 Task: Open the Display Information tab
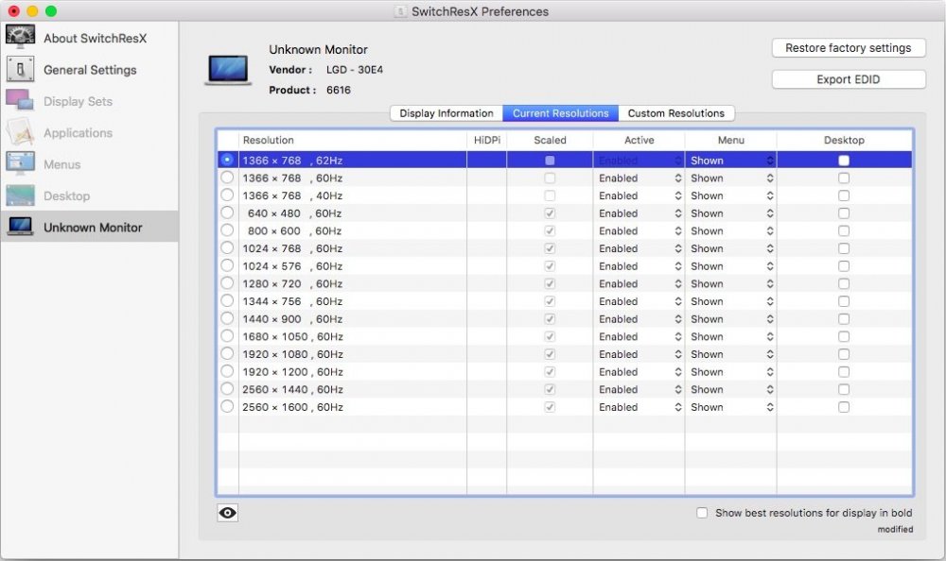coord(445,112)
